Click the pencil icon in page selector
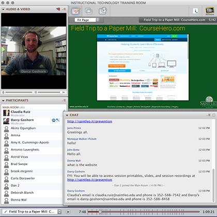 click(6, 211)
